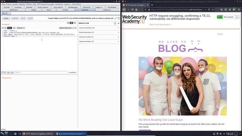Launch VS Code from taskbar
The height and width of the screenshot is (136, 242).
tap(20, 134)
